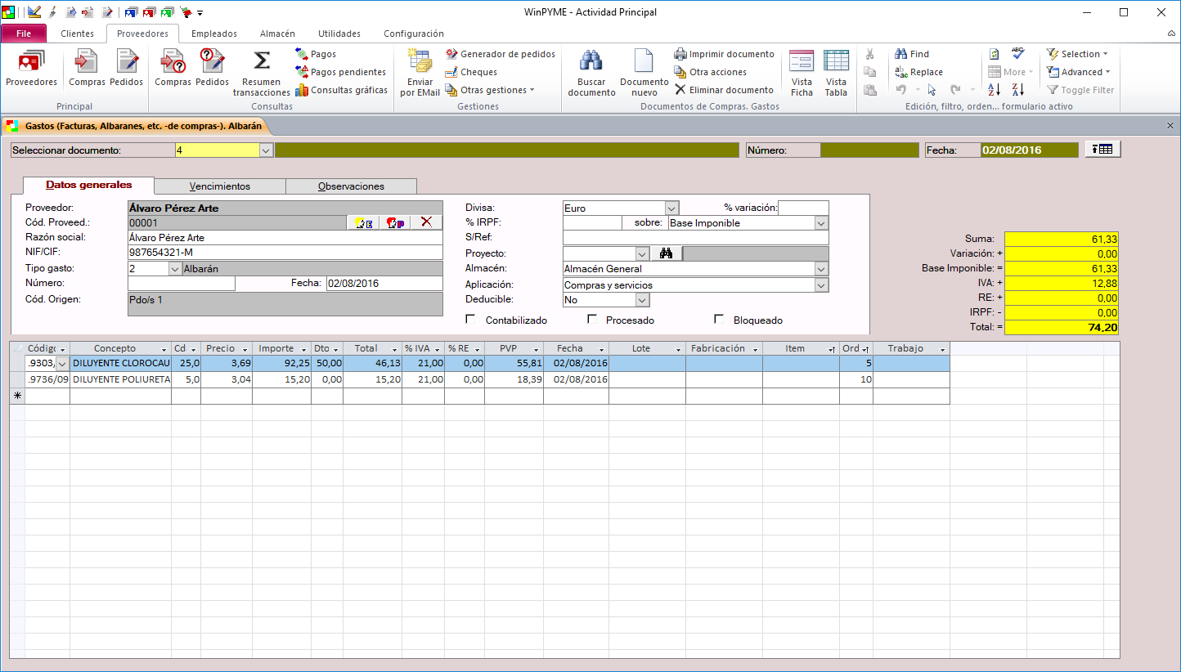The image size is (1181, 672).
Task: Open the Almacén ribbon tab
Action: click(277, 34)
